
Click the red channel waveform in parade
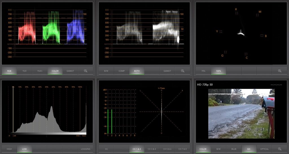27,28
